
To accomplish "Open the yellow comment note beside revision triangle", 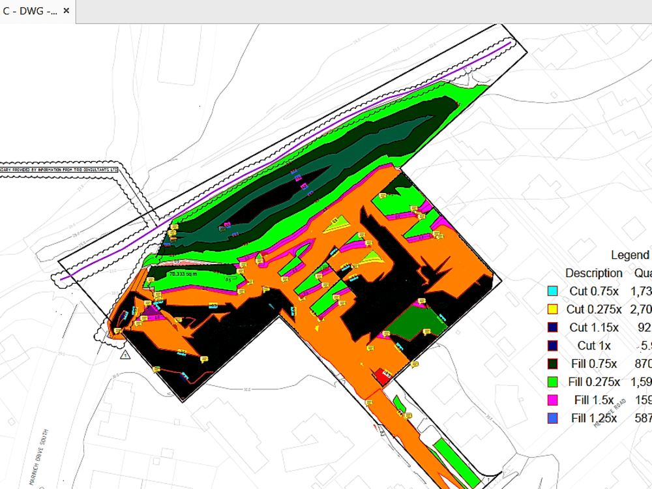I will [x=118, y=331].
